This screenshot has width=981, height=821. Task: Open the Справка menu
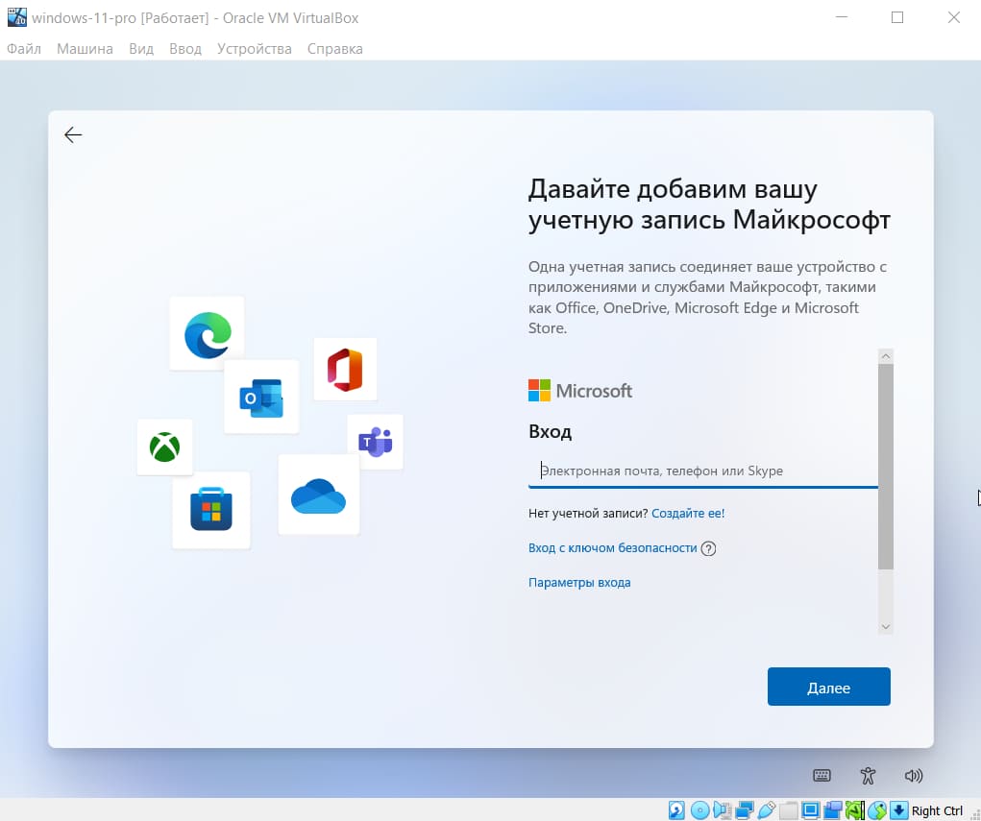pos(334,49)
